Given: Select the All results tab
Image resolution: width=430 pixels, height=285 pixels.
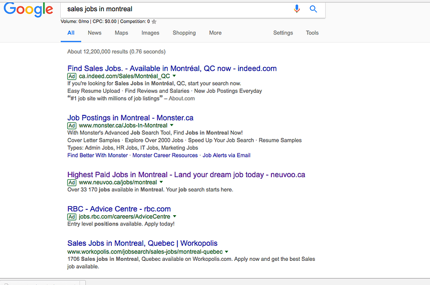Looking at the screenshot, I should (71, 33).
